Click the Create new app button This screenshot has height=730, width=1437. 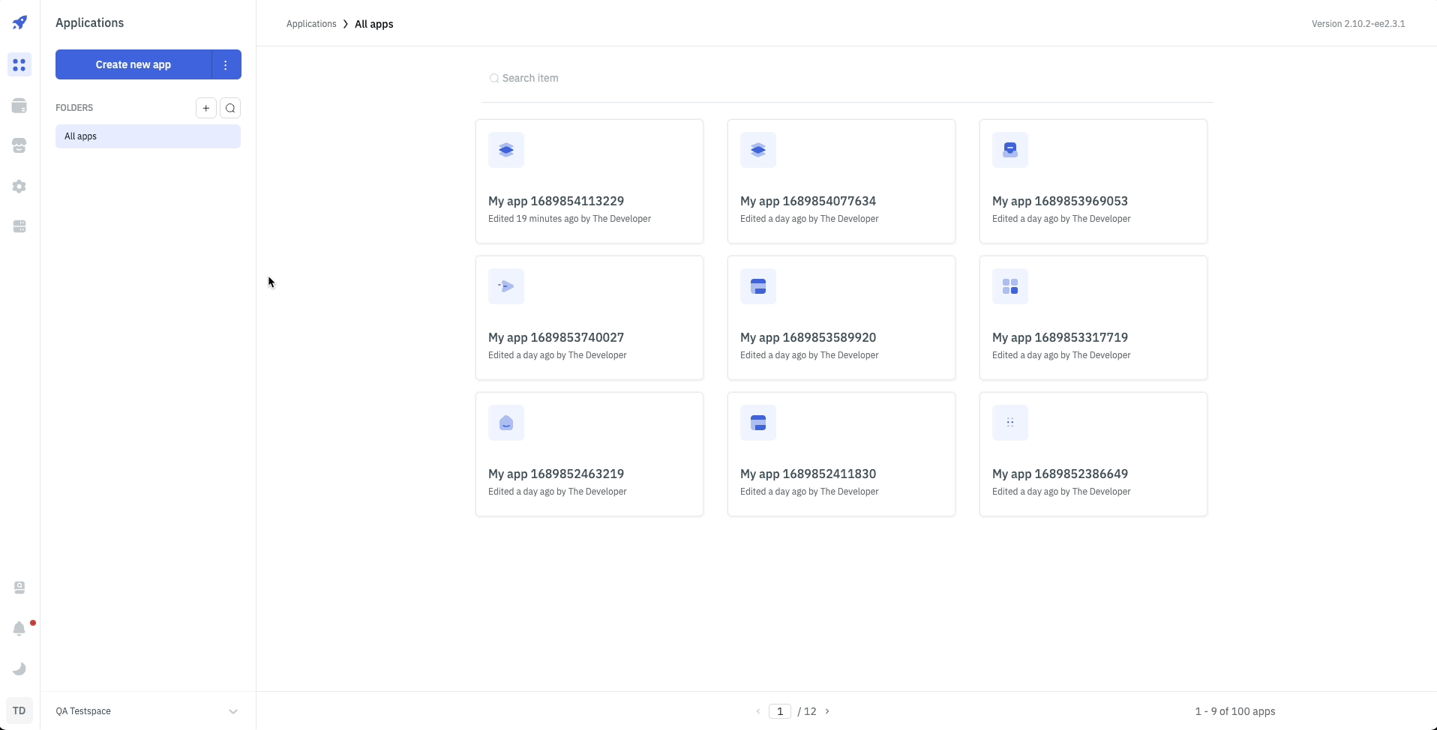(133, 64)
